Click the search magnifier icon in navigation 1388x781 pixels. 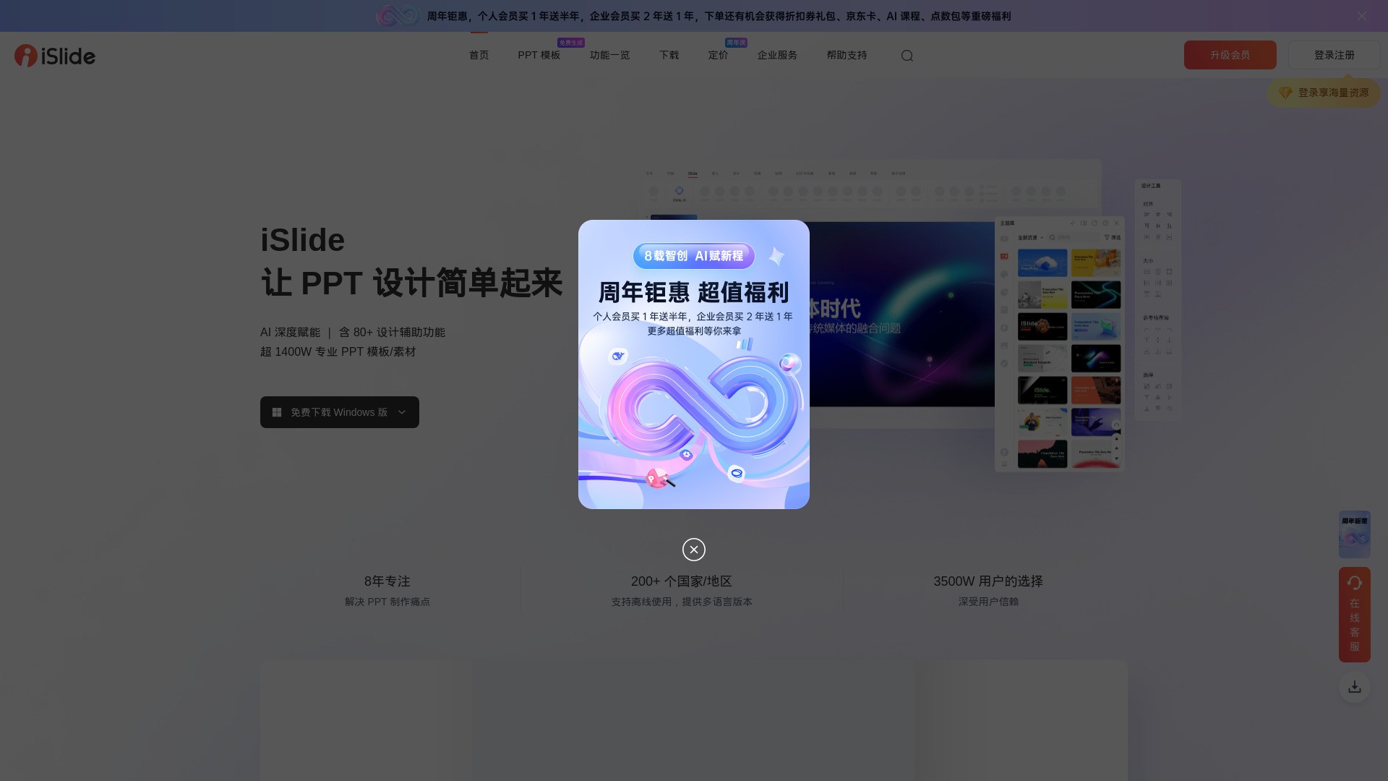(x=907, y=55)
